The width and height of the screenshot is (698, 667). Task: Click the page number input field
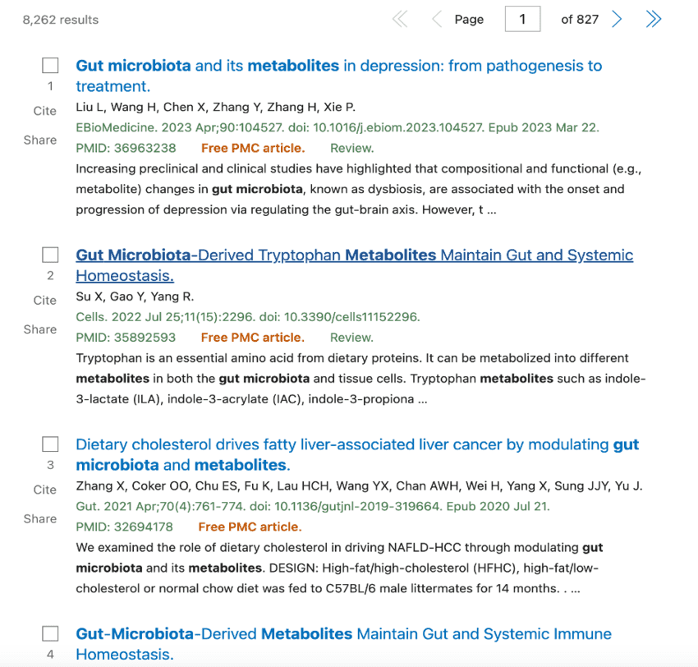(522, 19)
